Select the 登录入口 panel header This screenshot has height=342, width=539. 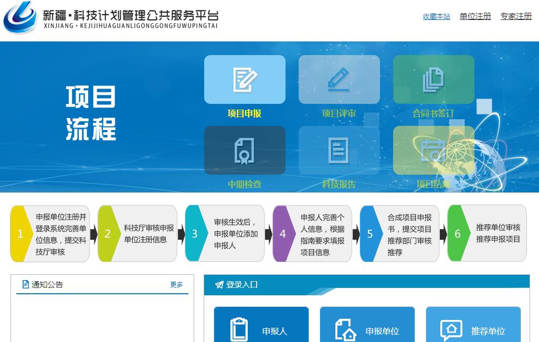(241, 285)
